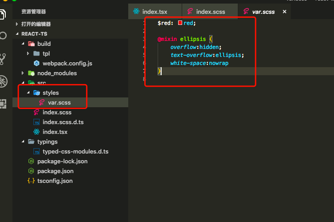Viewport: 334px width, 222px height.
Task: Open package-lock.json file
Action: coord(62,161)
